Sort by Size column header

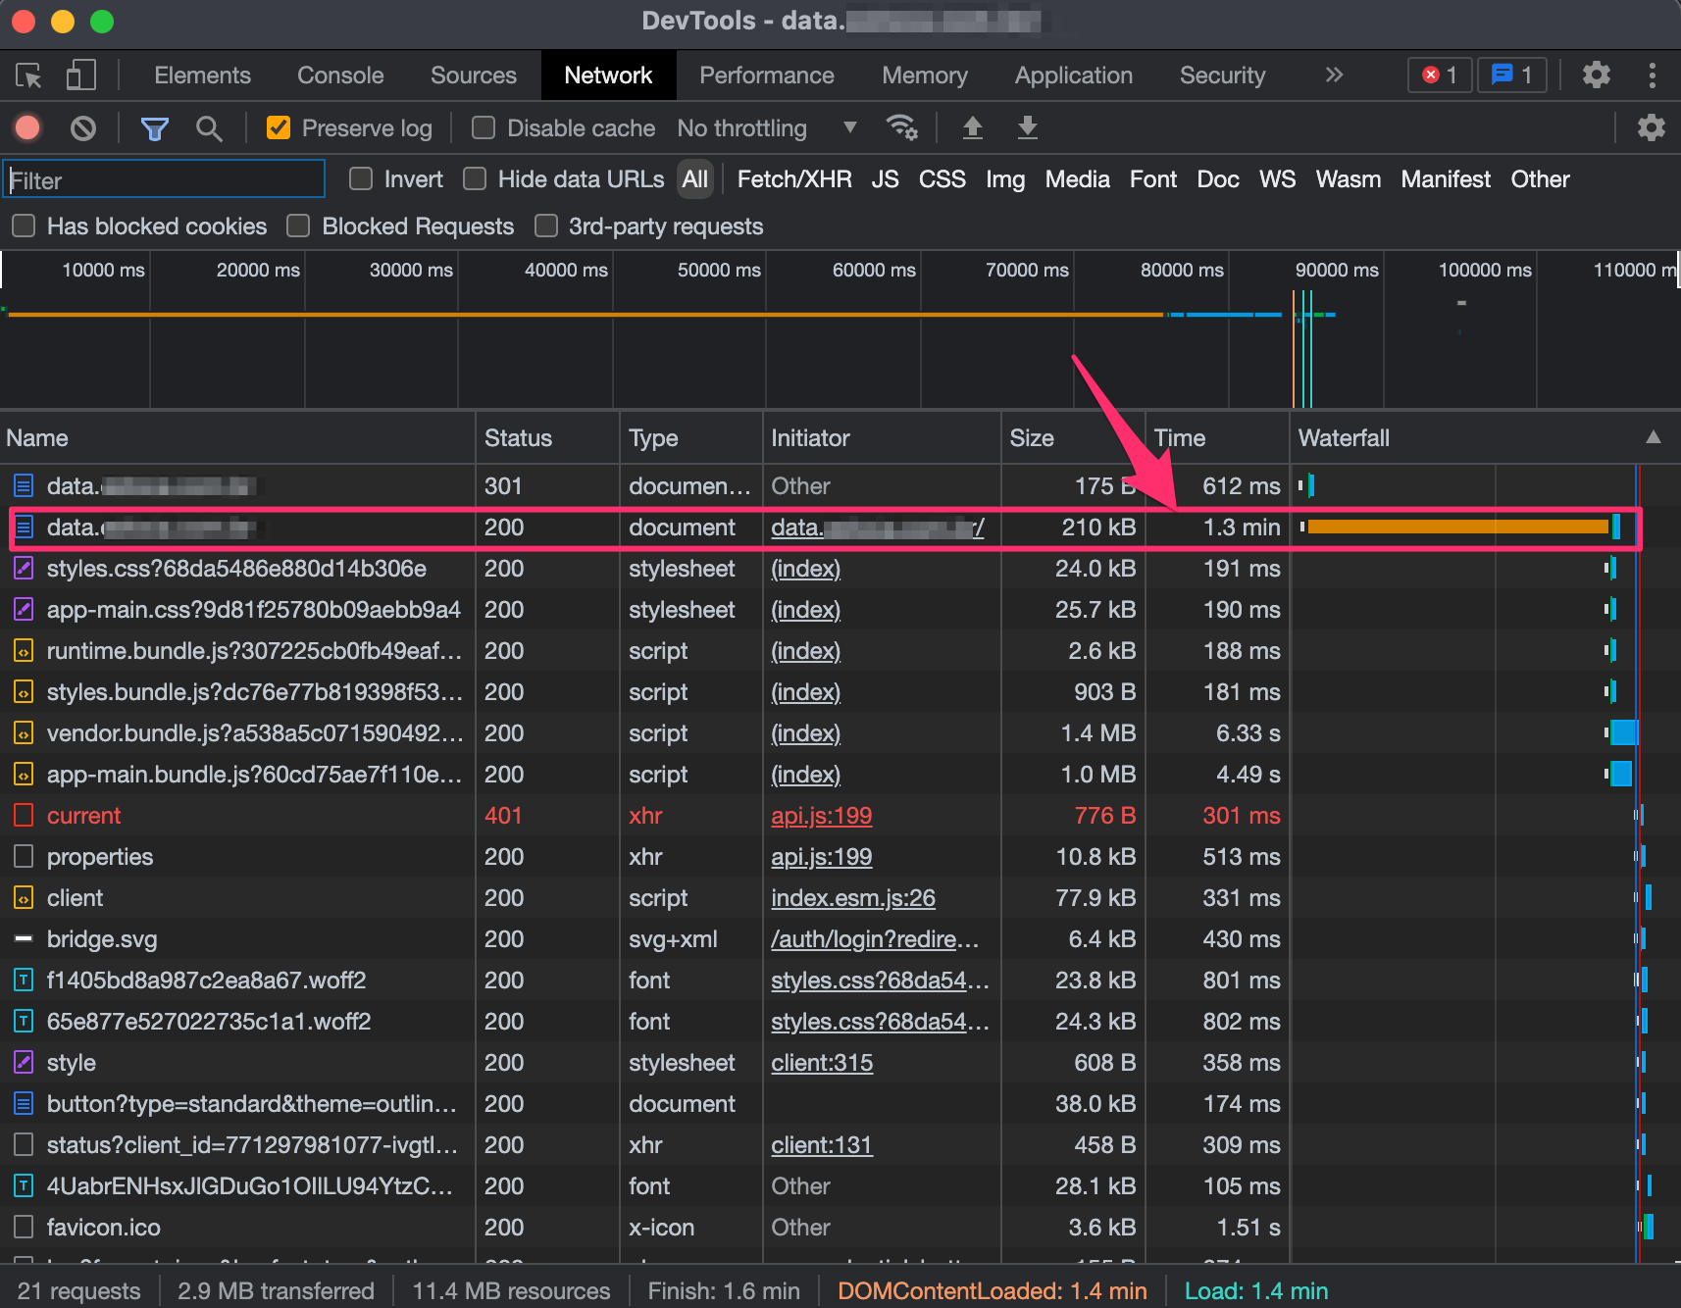pyautogui.click(x=1073, y=437)
